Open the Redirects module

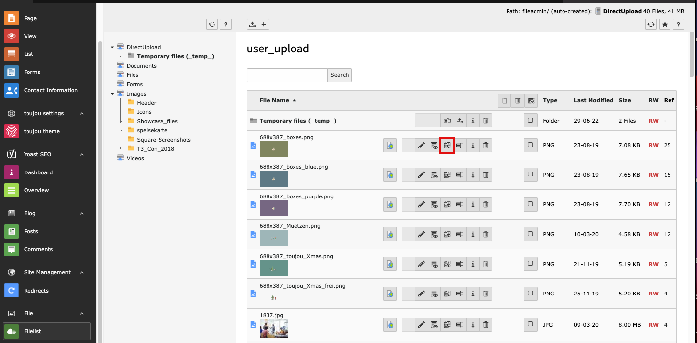[x=36, y=291]
